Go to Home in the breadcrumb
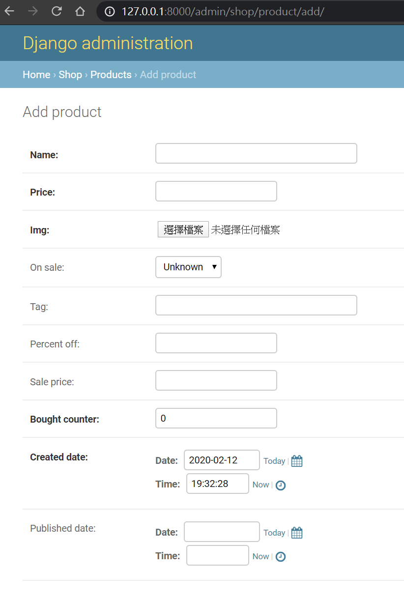The image size is (404, 600). click(36, 75)
